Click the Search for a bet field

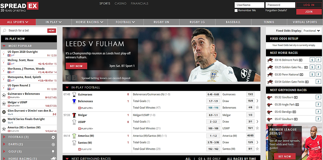click(27, 31)
